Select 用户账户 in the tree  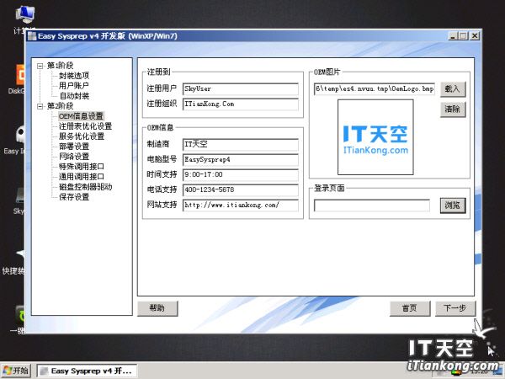click(74, 86)
